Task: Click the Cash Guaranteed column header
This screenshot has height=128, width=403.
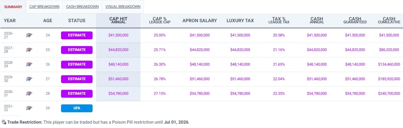Action: coord(355,20)
